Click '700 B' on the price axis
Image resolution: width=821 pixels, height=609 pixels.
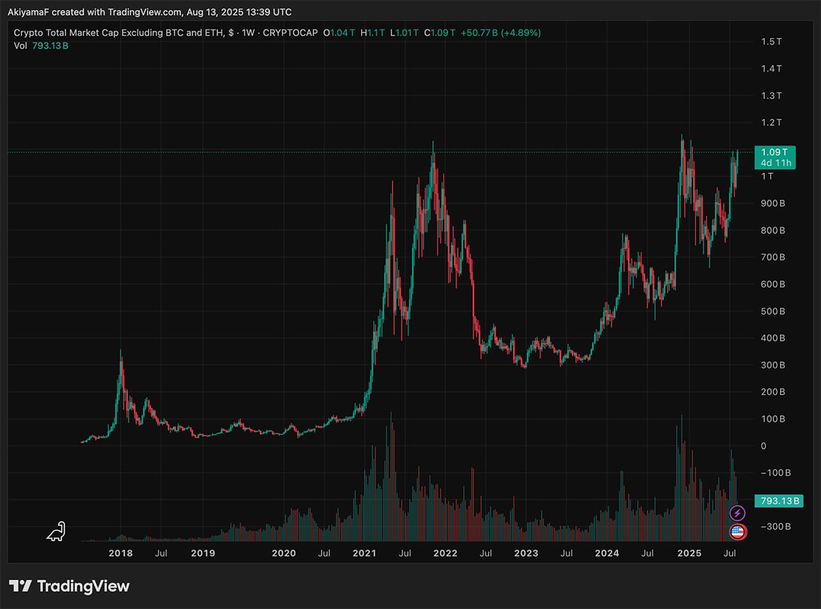[772, 257]
